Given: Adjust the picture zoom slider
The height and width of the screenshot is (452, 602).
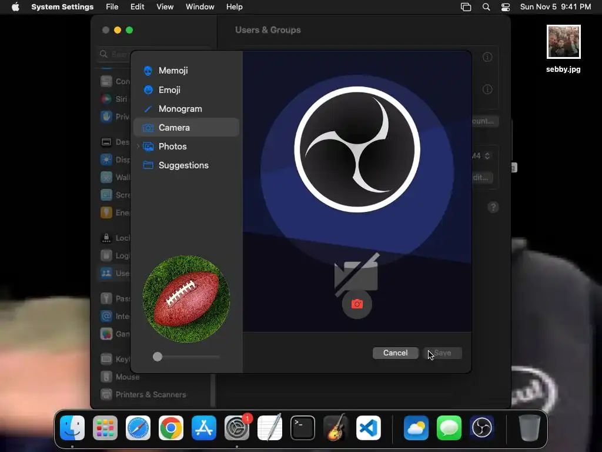Looking at the screenshot, I should (186, 357).
